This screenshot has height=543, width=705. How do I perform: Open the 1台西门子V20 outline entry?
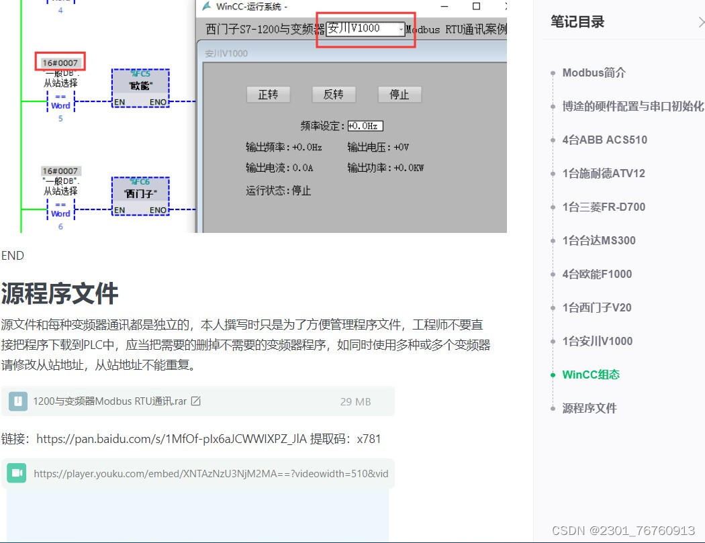pos(597,307)
